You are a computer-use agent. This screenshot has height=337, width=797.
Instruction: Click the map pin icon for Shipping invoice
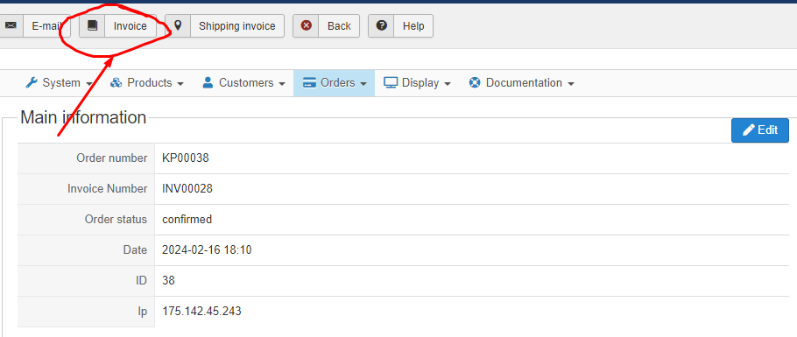[178, 25]
